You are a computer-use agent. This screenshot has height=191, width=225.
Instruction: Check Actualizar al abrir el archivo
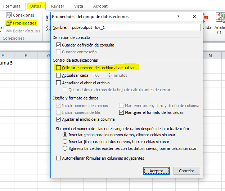[x=58, y=83]
